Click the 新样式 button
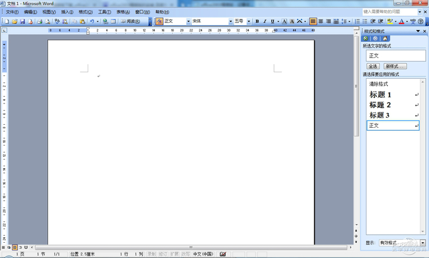Viewport: 429px width, 258px height. (395, 66)
